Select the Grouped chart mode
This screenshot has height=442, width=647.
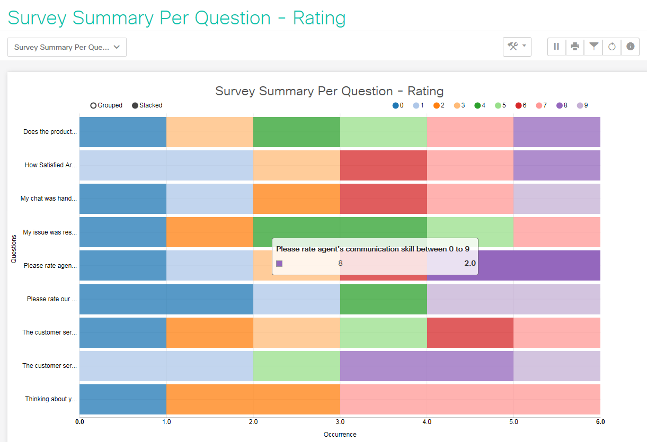click(x=94, y=105)
